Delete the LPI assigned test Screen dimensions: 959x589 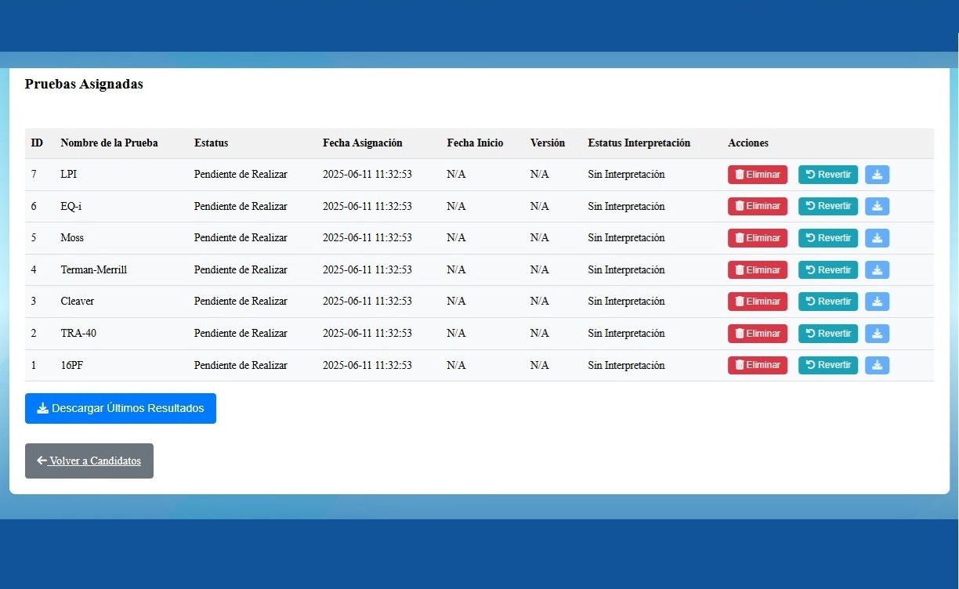[x=757, y=175]
